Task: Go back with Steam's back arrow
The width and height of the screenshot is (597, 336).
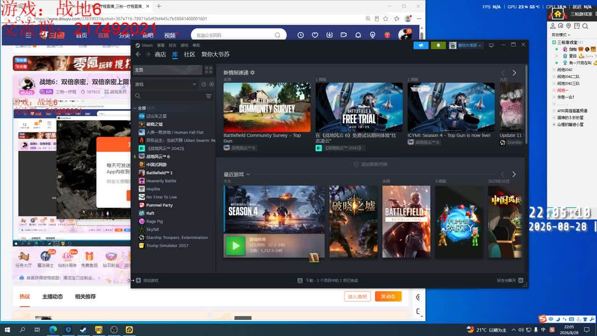Action: (138, 54)
